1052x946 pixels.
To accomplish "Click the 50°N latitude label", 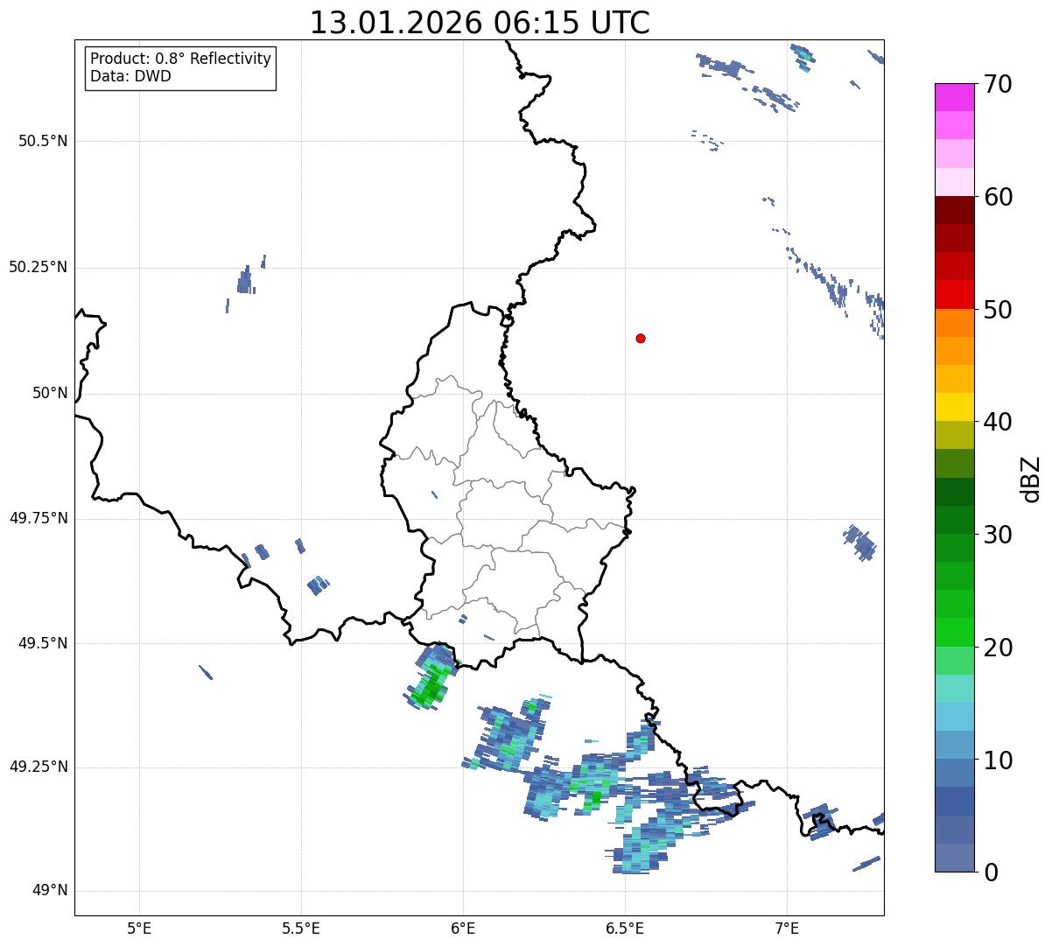I will 50,393.
